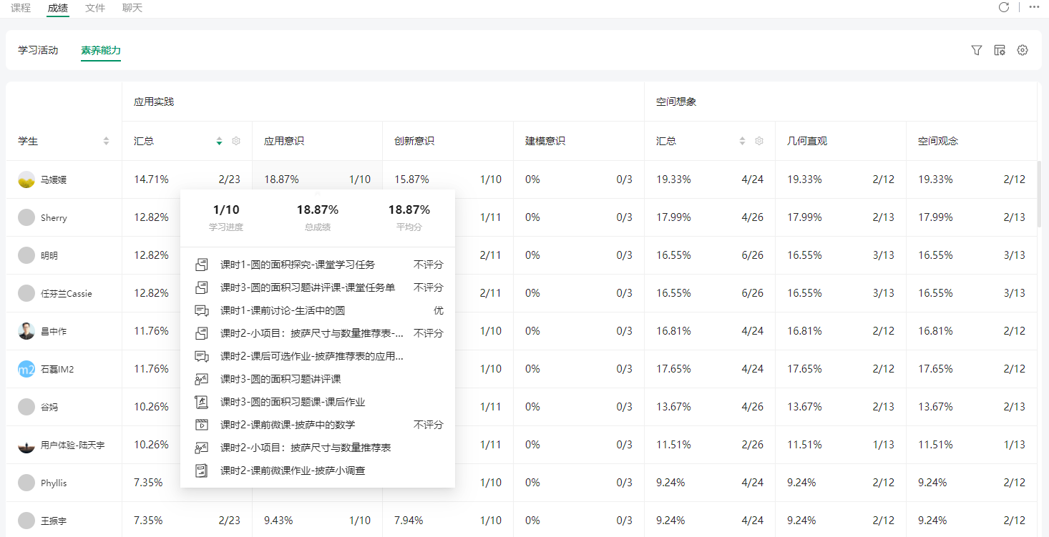Screen dimensions: 1049x537
Task: Click the vertical scrollbar of the table
Action: pos(1040,194)
